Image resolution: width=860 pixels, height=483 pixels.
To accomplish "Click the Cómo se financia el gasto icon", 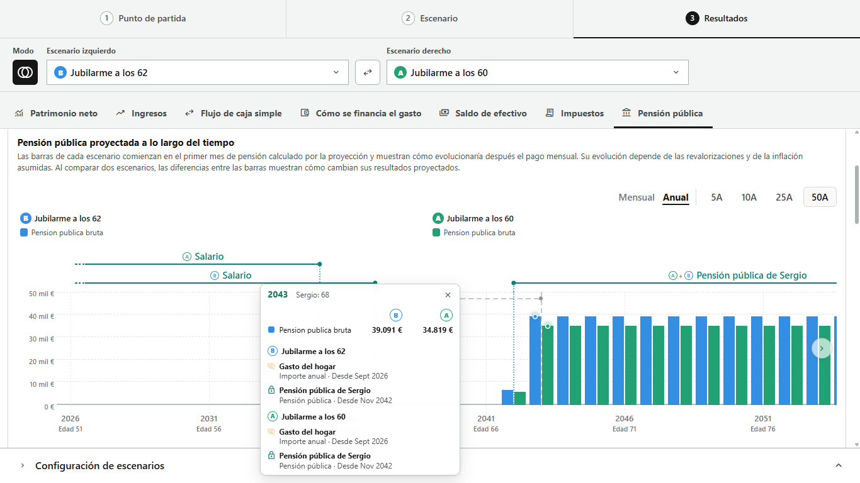I will (305, 113).
